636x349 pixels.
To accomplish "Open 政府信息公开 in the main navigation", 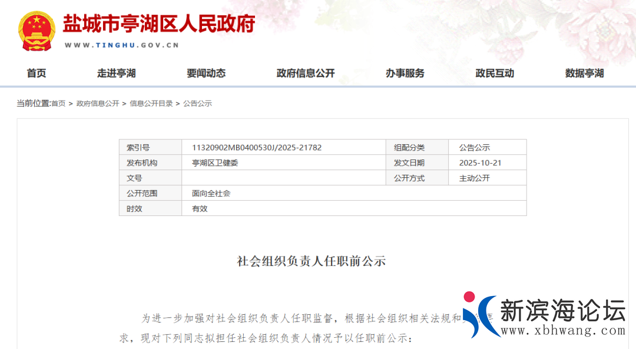I will click(306, 74).
